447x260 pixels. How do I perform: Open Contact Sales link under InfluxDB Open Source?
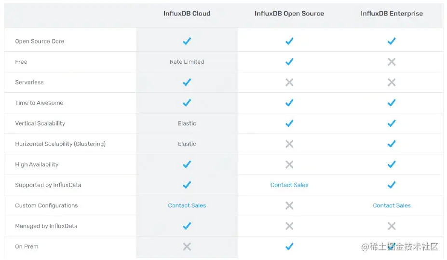pyautogui.click(x=289, y=185)
